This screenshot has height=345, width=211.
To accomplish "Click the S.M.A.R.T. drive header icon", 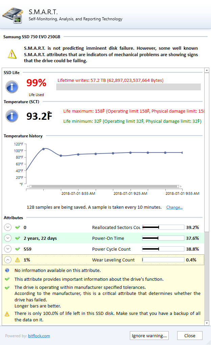I will [x=13, y=16].
